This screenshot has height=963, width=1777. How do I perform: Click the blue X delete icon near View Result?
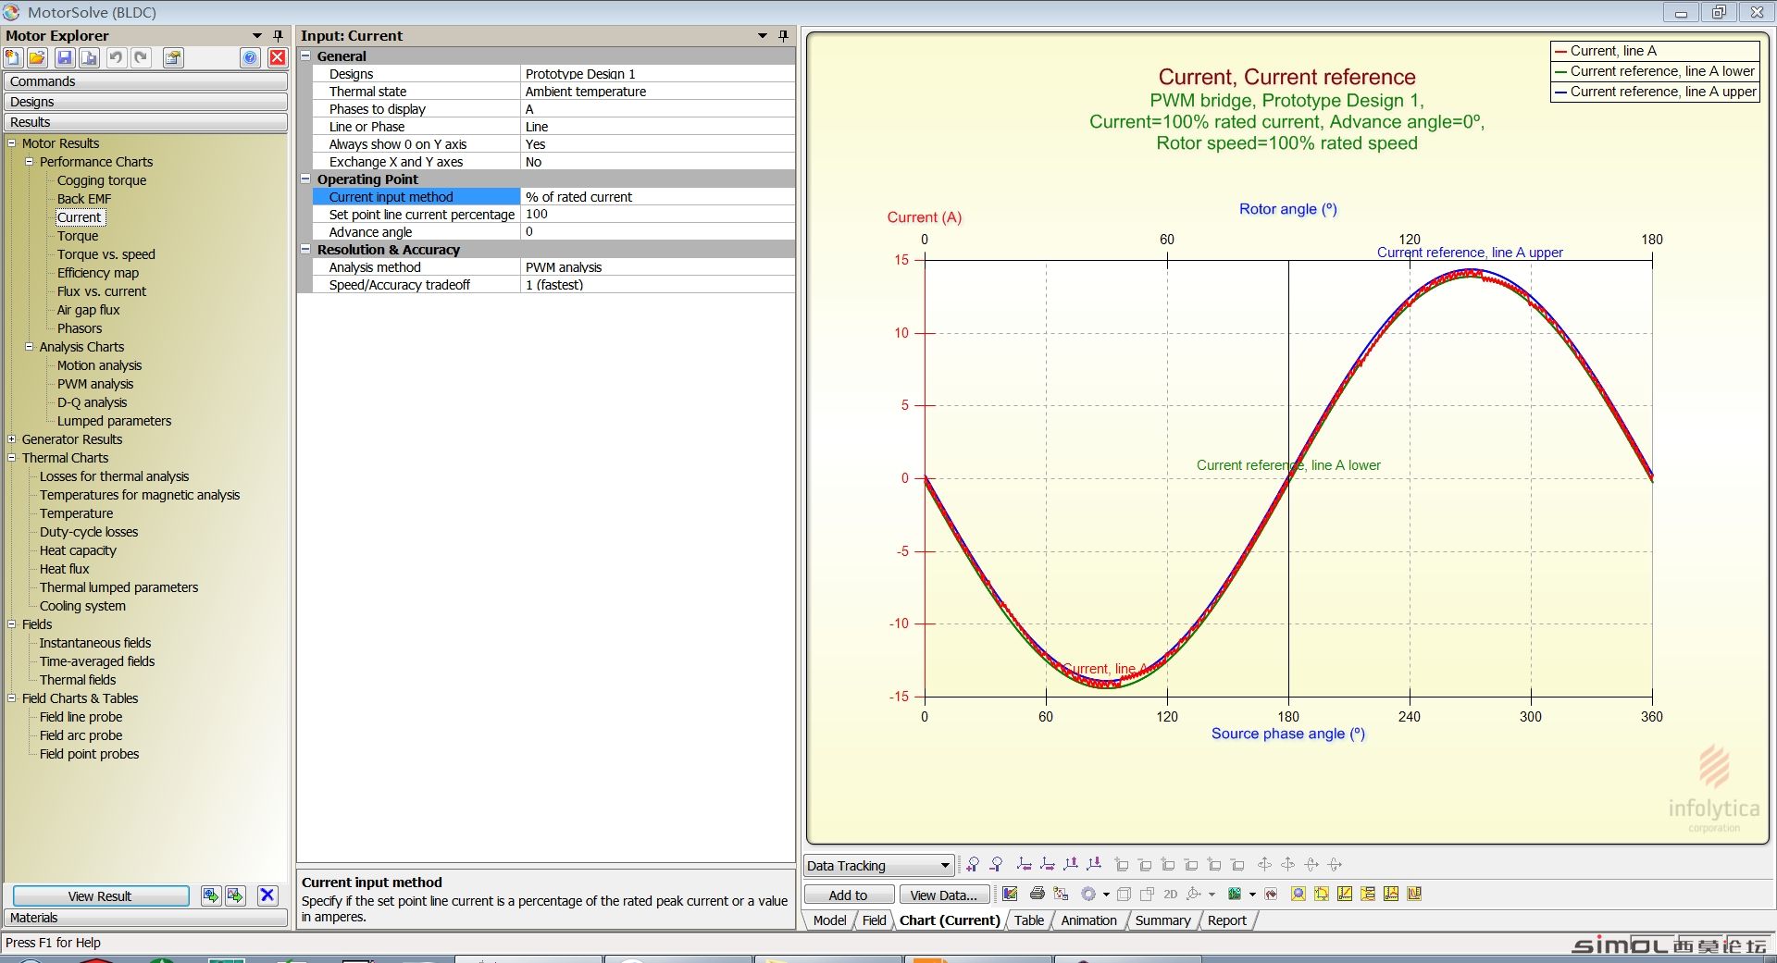[267, 895]
